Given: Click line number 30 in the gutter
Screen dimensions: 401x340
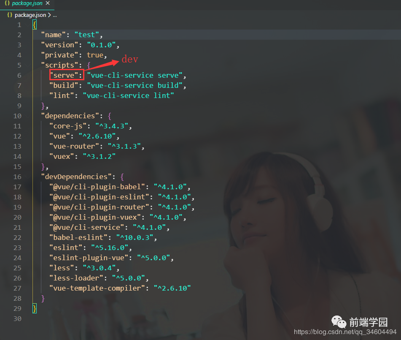Looking at the screenshot, I should coord(17,318).
